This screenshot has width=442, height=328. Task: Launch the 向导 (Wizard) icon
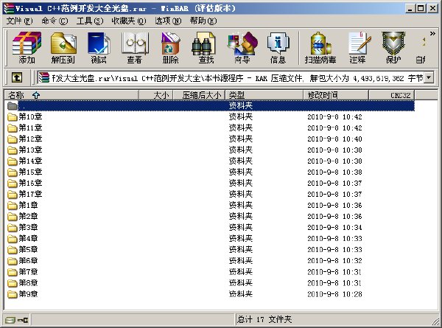point(242,48)
